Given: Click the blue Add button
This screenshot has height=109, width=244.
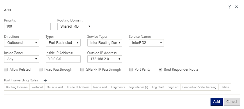Looking at the screenshot, I should (216, 102).
